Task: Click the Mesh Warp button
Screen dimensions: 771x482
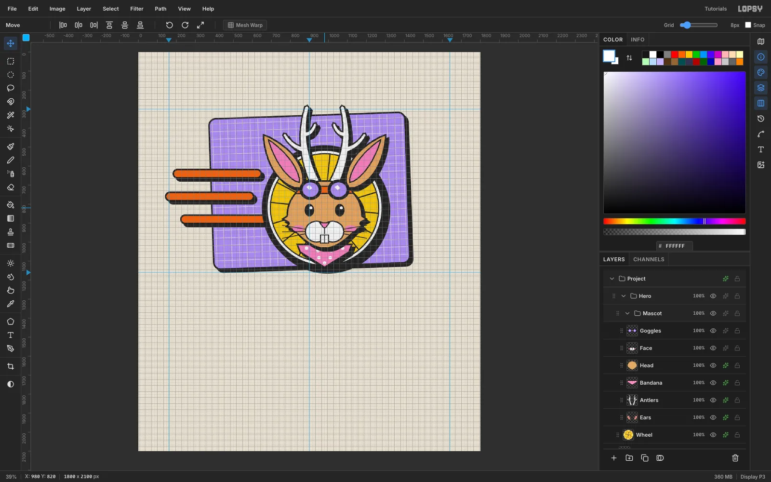Action: pyautogui.click(x=245, y=25)
